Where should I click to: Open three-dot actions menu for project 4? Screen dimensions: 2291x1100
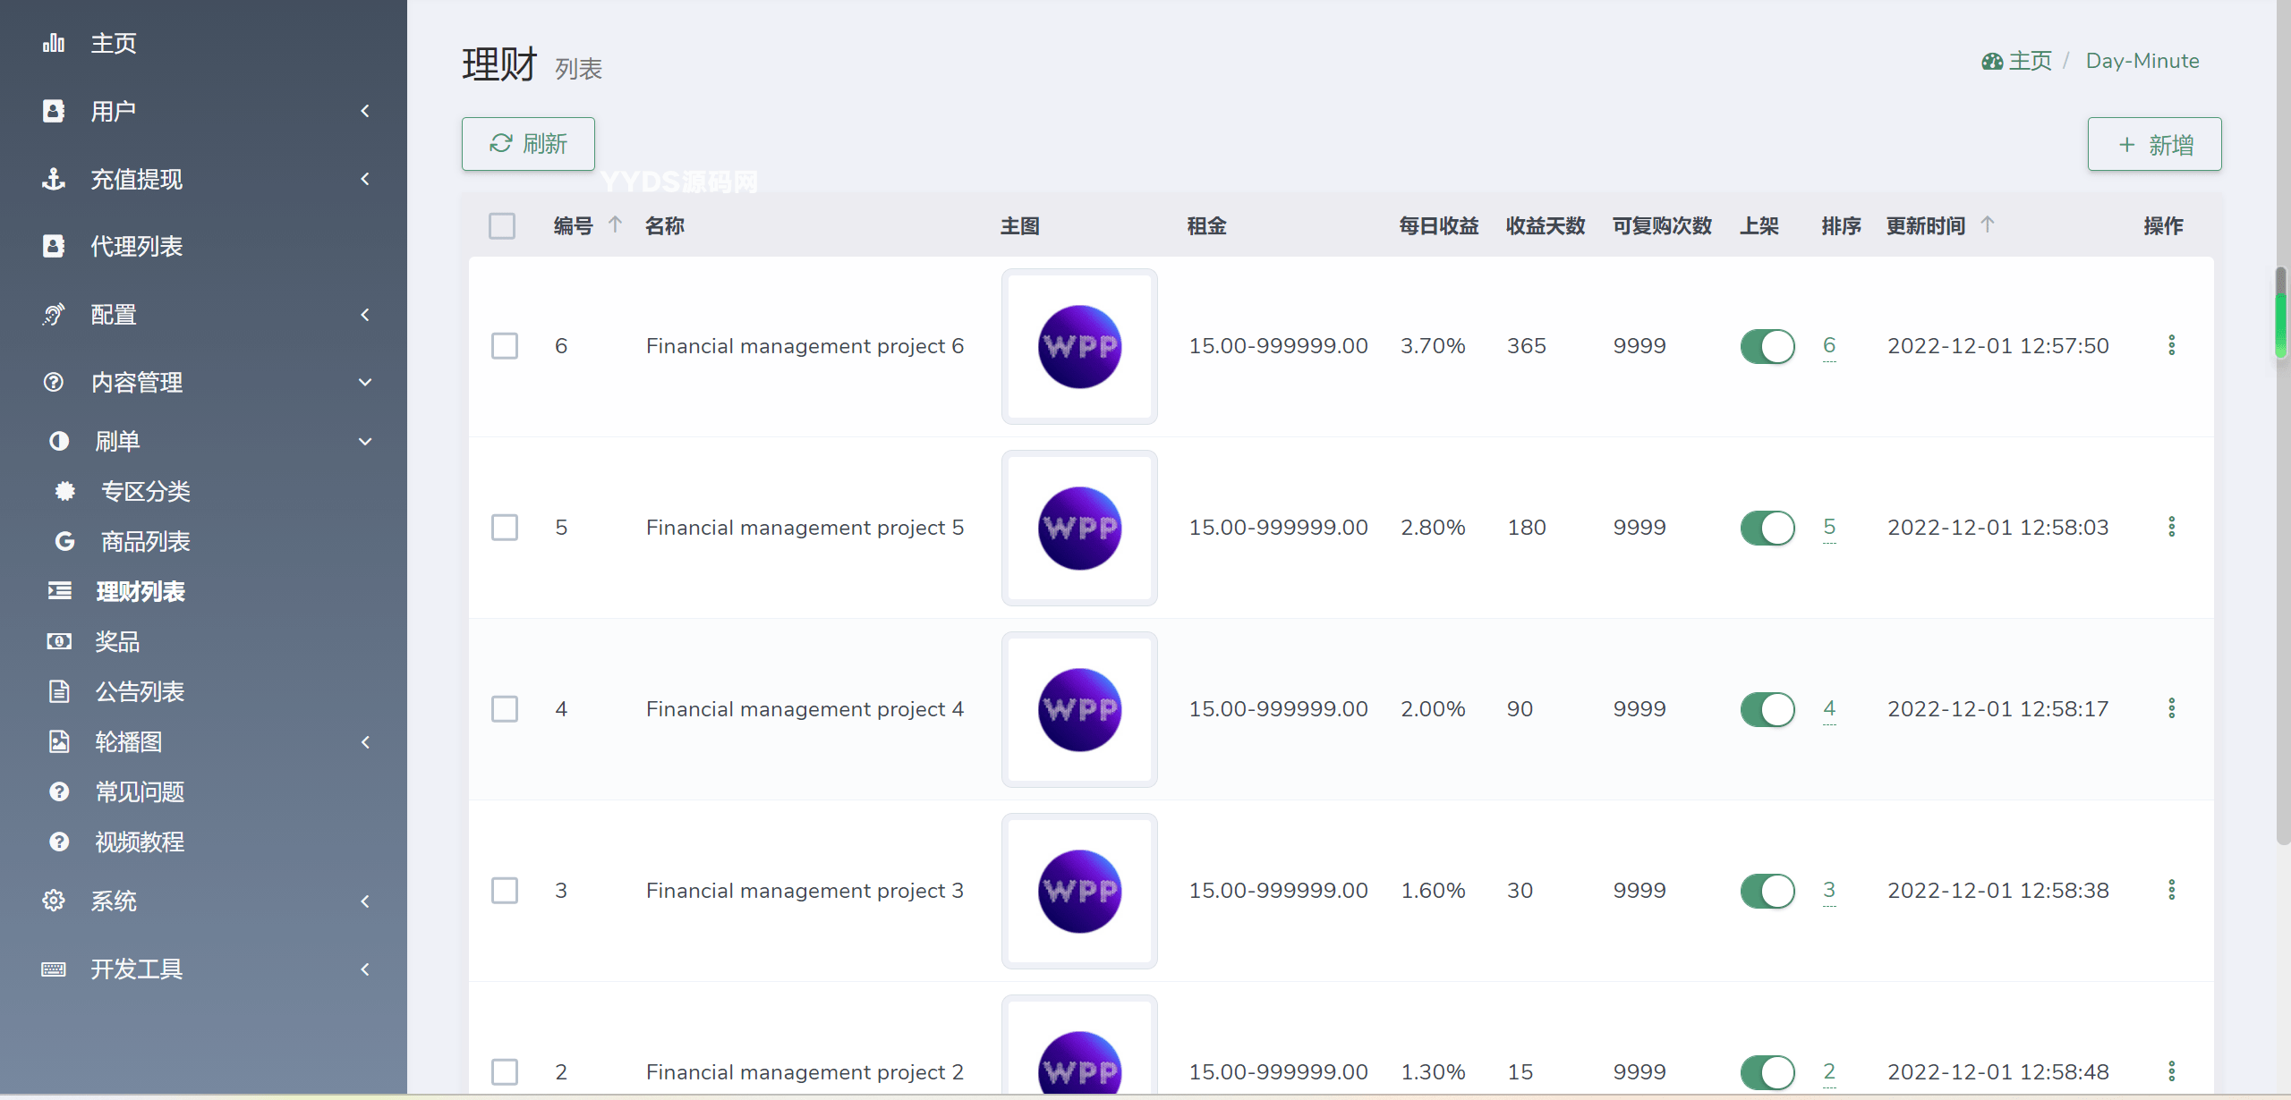click(2171, 708)
